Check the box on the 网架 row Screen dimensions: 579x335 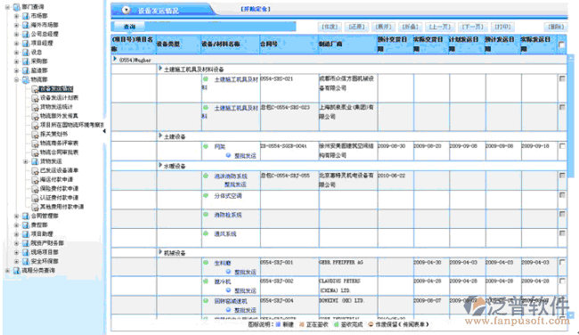tap(562, 146)
